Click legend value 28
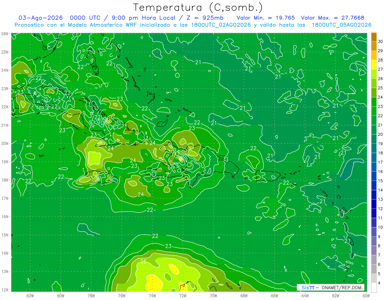Screen dimensions: 389x300 381,60
